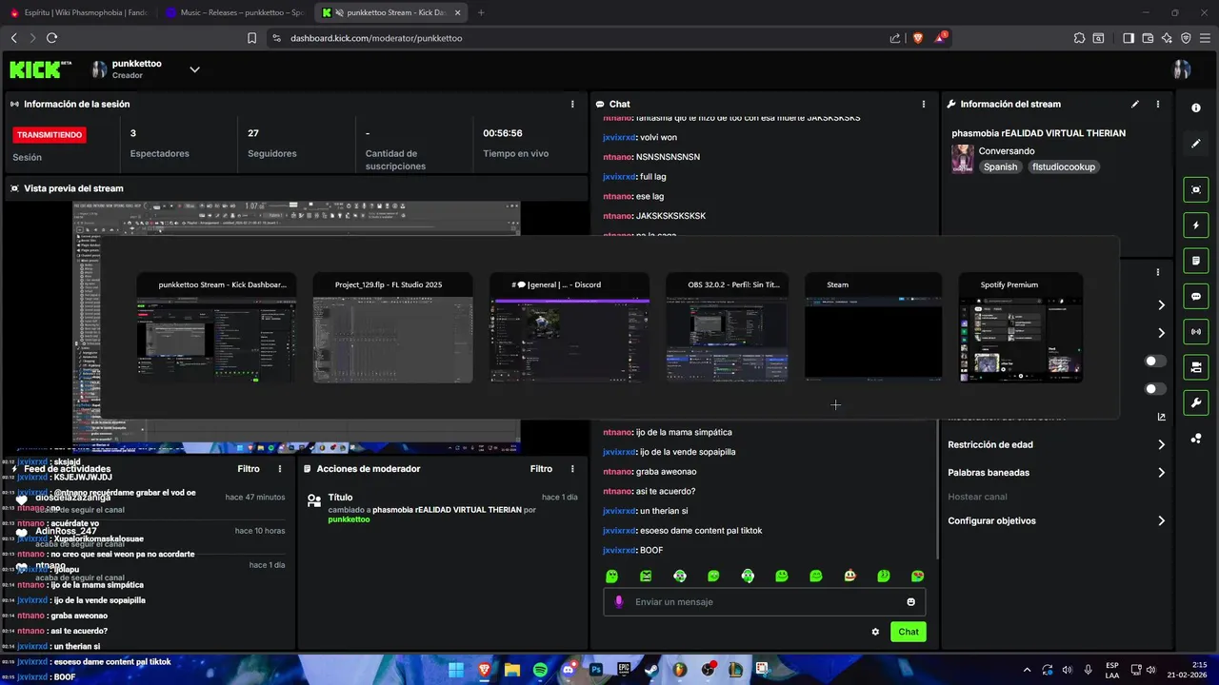The image size is (1219, 685).
Task: Toggle the camera panel sidebar icon
Action: (x=1196, y=367)
